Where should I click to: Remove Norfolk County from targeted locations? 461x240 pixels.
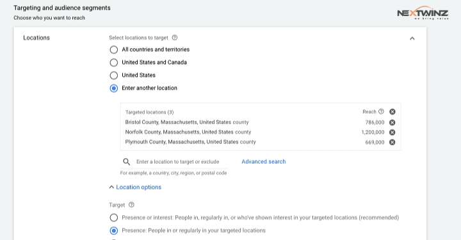click(x=392, y=132)
